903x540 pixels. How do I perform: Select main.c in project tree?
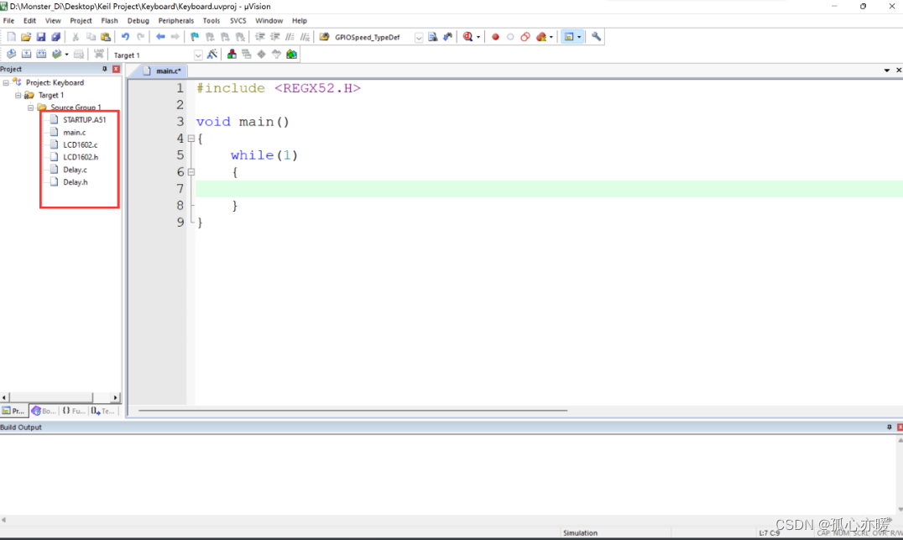click(x=75, y=133)
